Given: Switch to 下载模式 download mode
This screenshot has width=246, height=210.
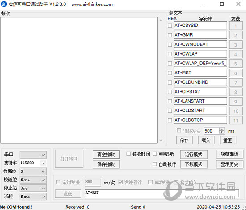Looking at the screenshot, I should pyautogui.click(x=194, y=164).
